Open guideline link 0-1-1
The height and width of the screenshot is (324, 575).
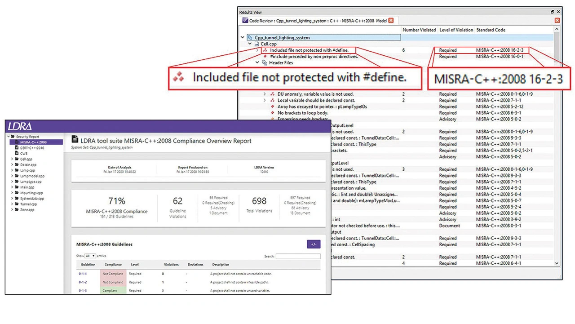(83, 274)
